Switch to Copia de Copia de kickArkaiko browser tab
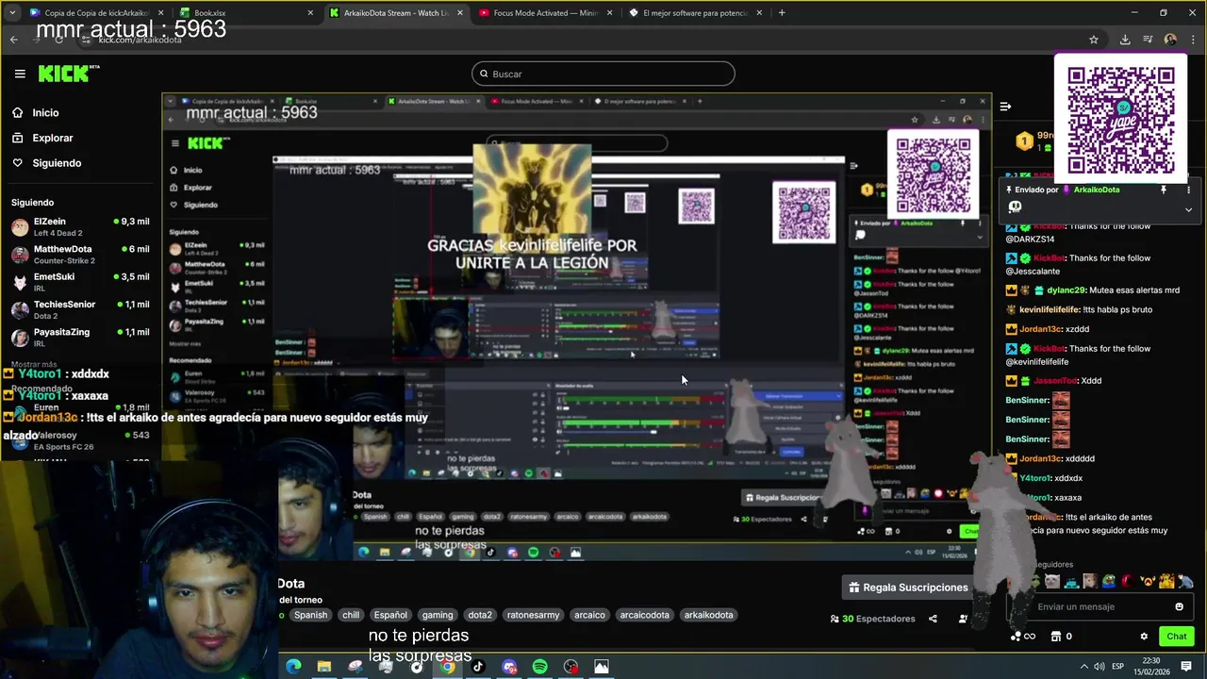This screenshot has height=679, width=1207. (x=96, y=13)
